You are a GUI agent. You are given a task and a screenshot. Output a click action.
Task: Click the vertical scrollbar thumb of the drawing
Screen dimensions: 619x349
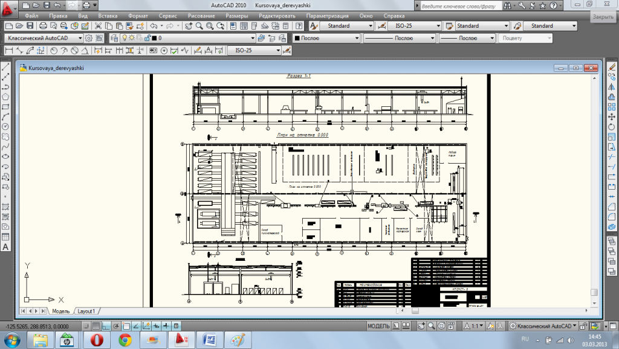pyautogui.click(x=594, y=292)
